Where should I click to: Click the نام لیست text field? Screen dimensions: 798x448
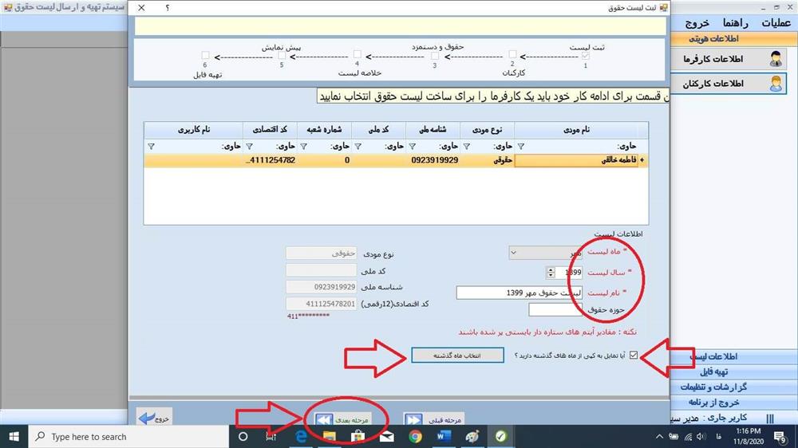click(x=519, y=293)
